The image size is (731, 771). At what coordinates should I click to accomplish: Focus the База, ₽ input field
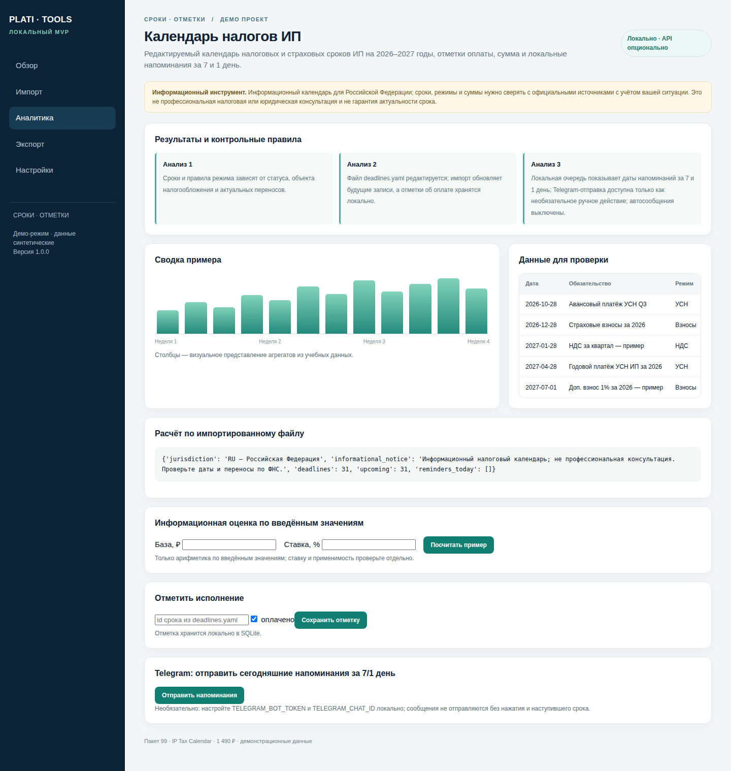pos(229,544)
